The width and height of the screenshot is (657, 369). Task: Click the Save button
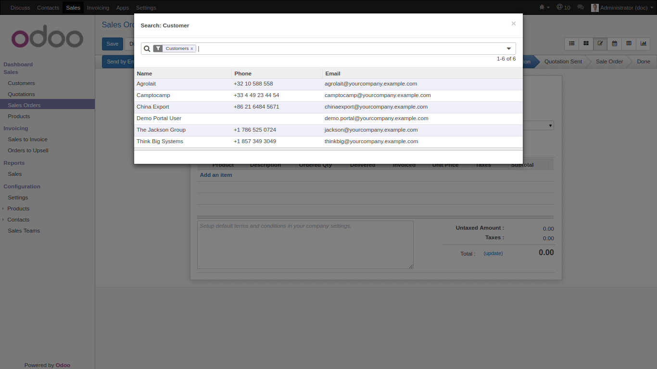pos(113,44)
